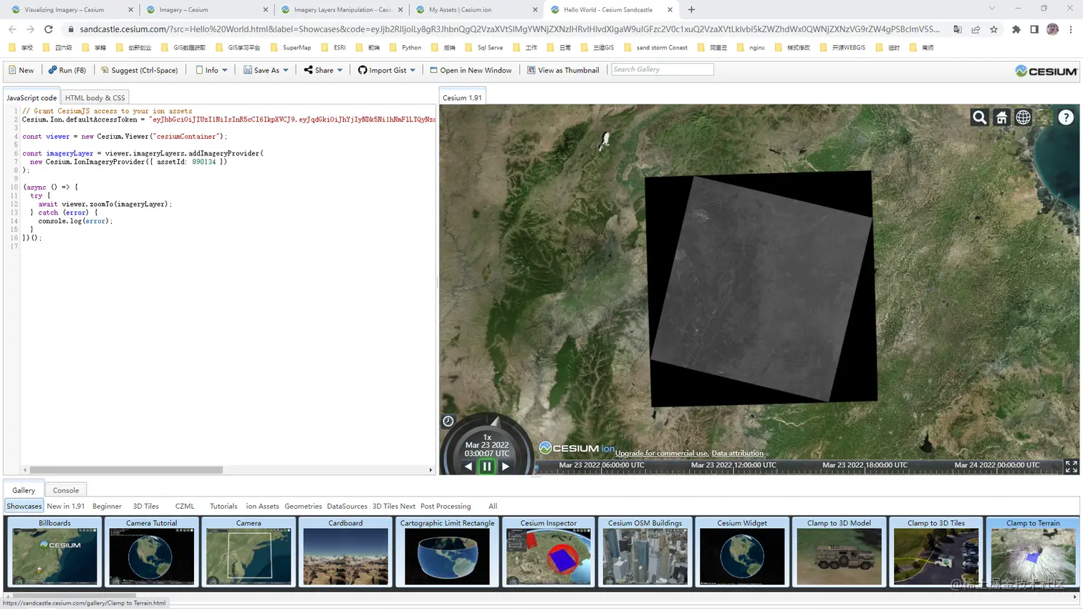1083x609 pixels.
Task: Click the navigation help question mark icon
Action: coord(1066,117)
